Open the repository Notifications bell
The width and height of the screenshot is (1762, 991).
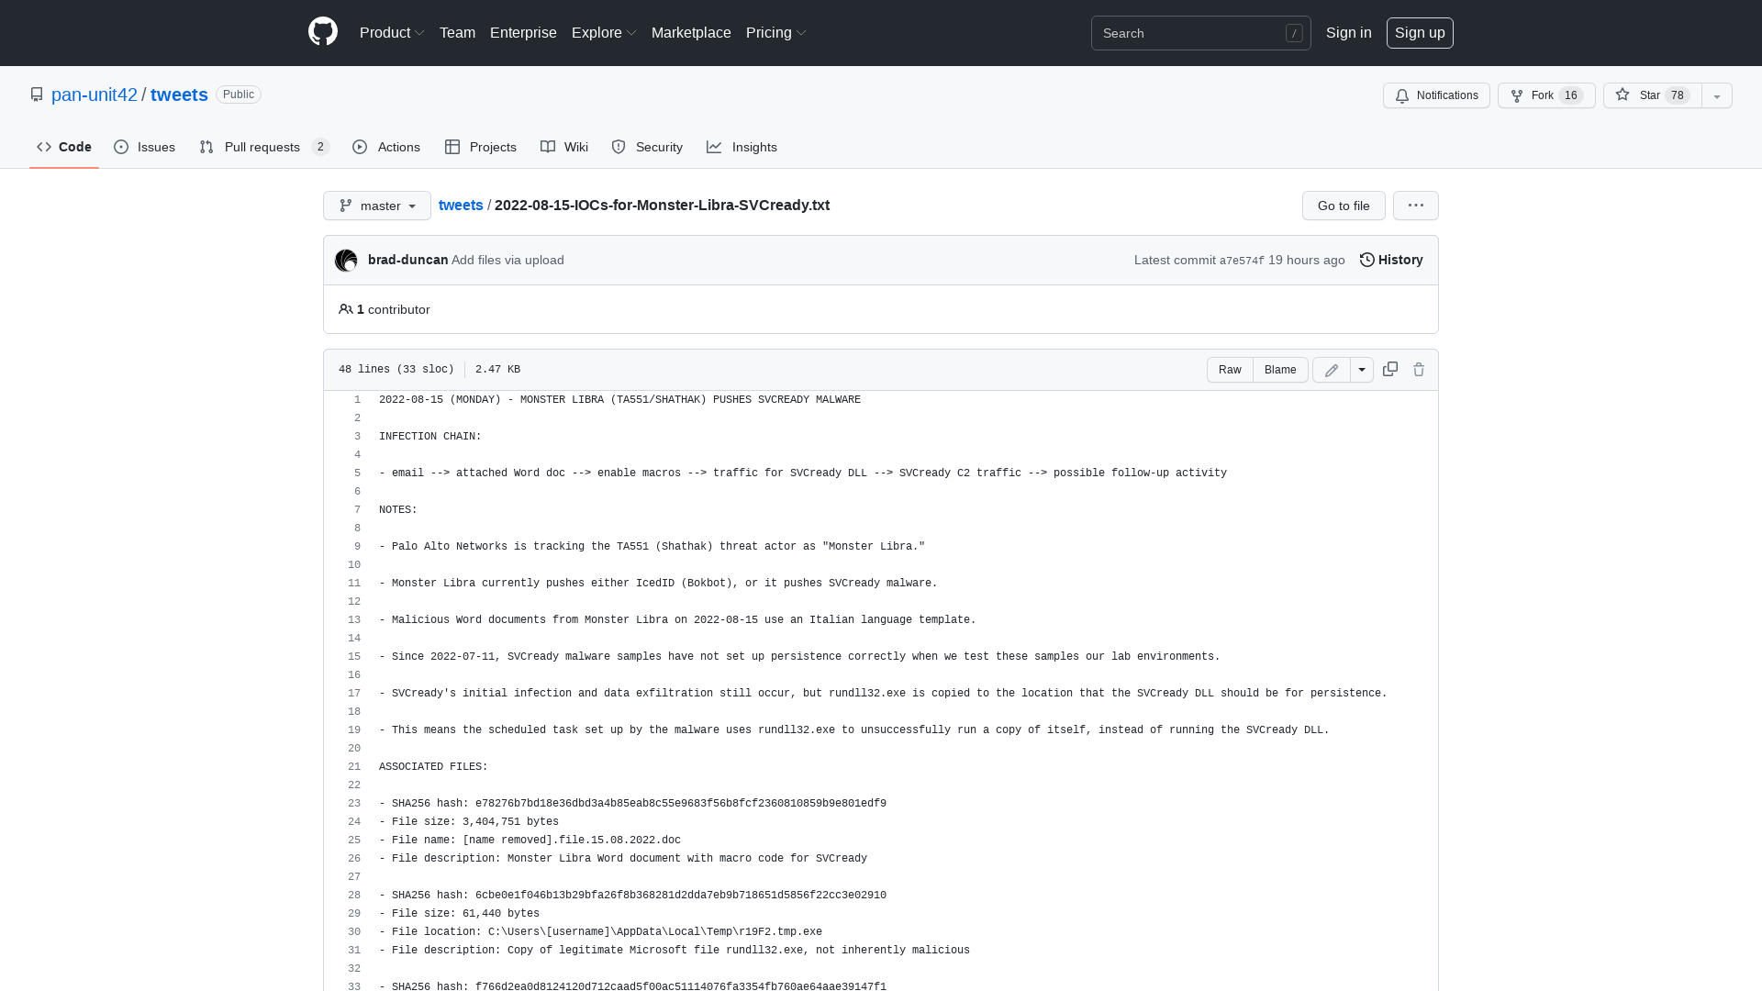pos(1435,95)
